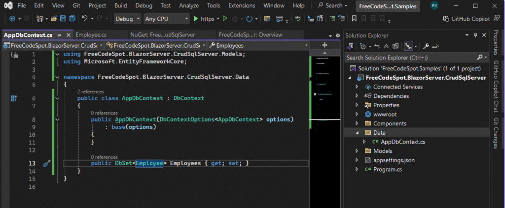Click the Open File folder icon
Screen dimensions: 505x208
(54, 19)
